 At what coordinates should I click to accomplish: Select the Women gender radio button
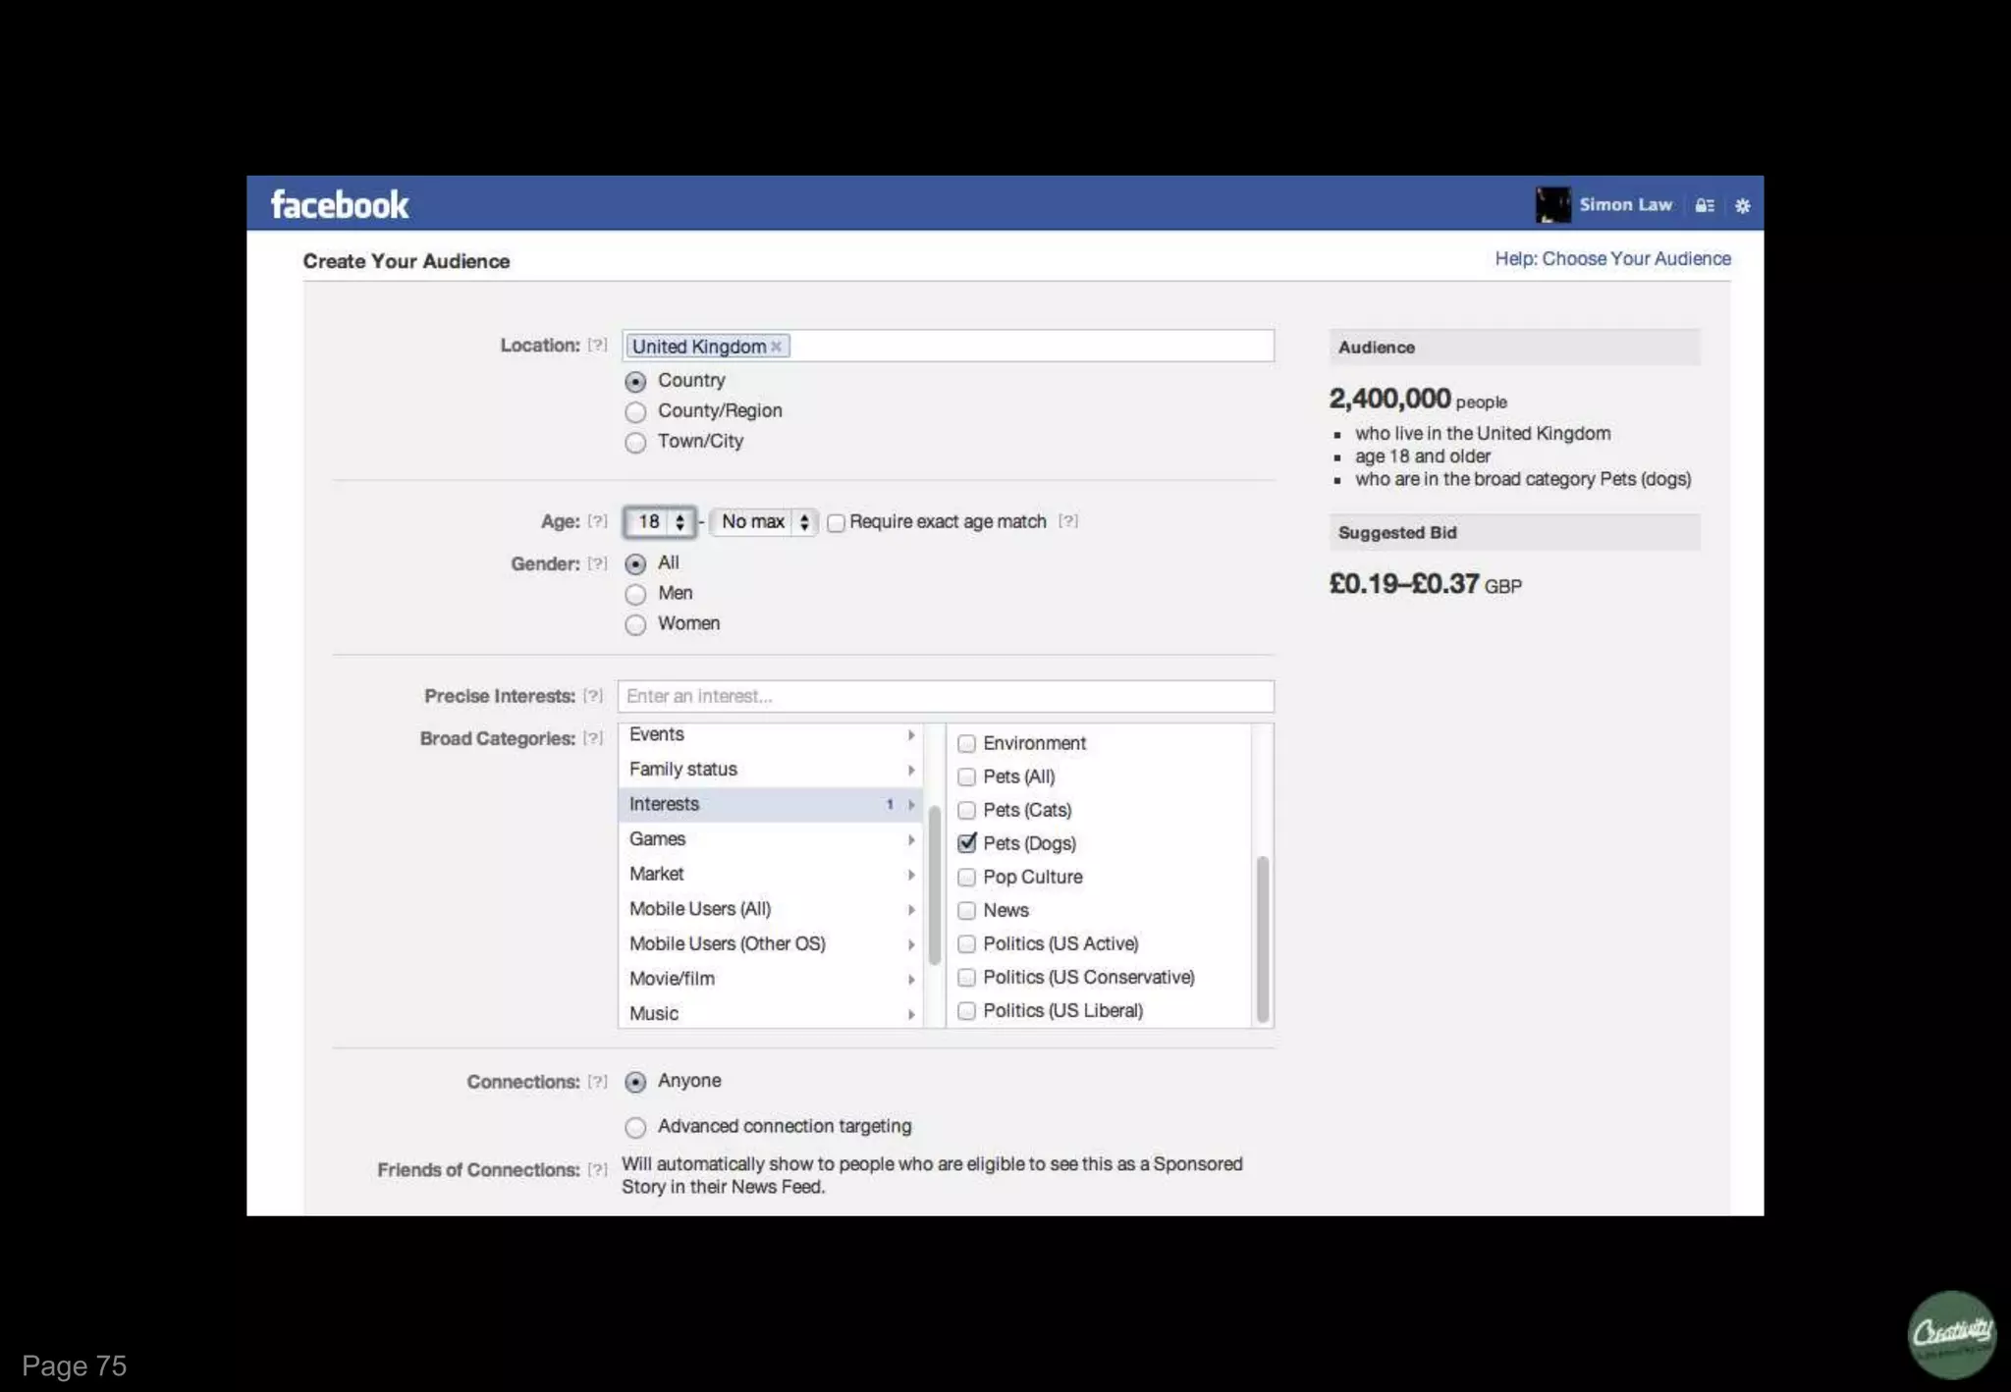pyautogui.click(x=636, y=625)
